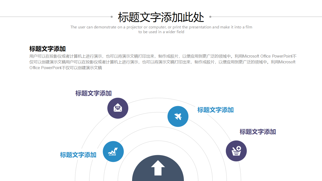Click the English subtitle under the title
The width and height of the screenshot is (322, 181).
click(161, 29)
